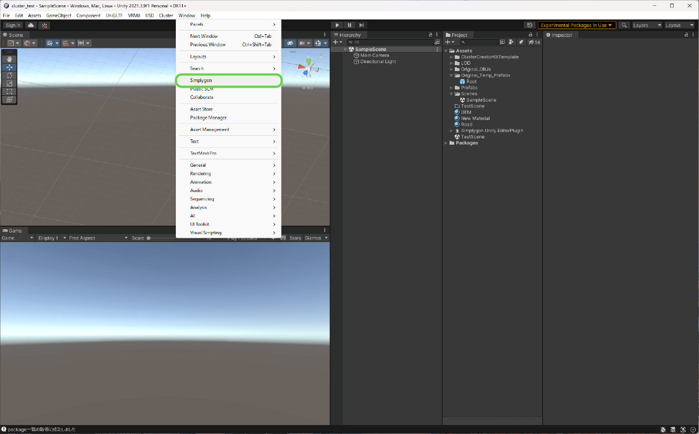Toggle Scene gizmos sphere button

(318, 43)
